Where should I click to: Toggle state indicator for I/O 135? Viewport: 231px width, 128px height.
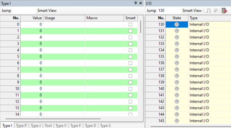(177, 56)
